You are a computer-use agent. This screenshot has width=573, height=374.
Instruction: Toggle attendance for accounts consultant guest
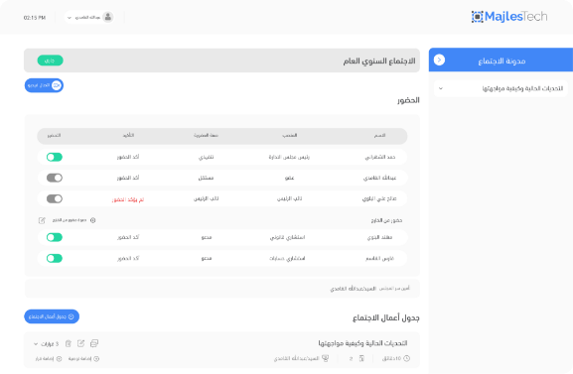pyautogui.click(x=54, y=258)
